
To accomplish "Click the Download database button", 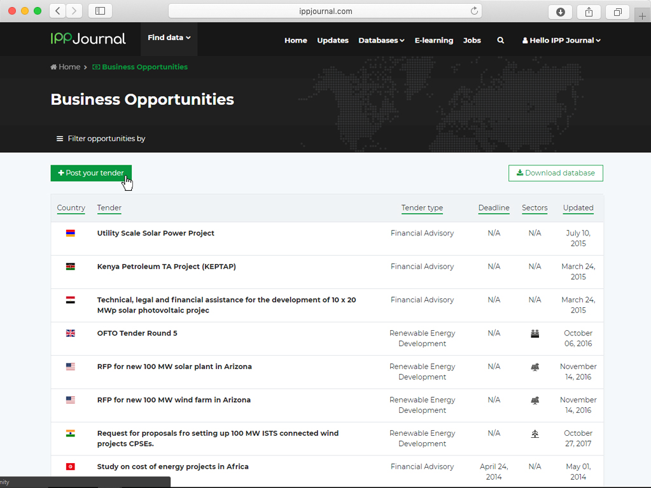I will tap(556, 173).
